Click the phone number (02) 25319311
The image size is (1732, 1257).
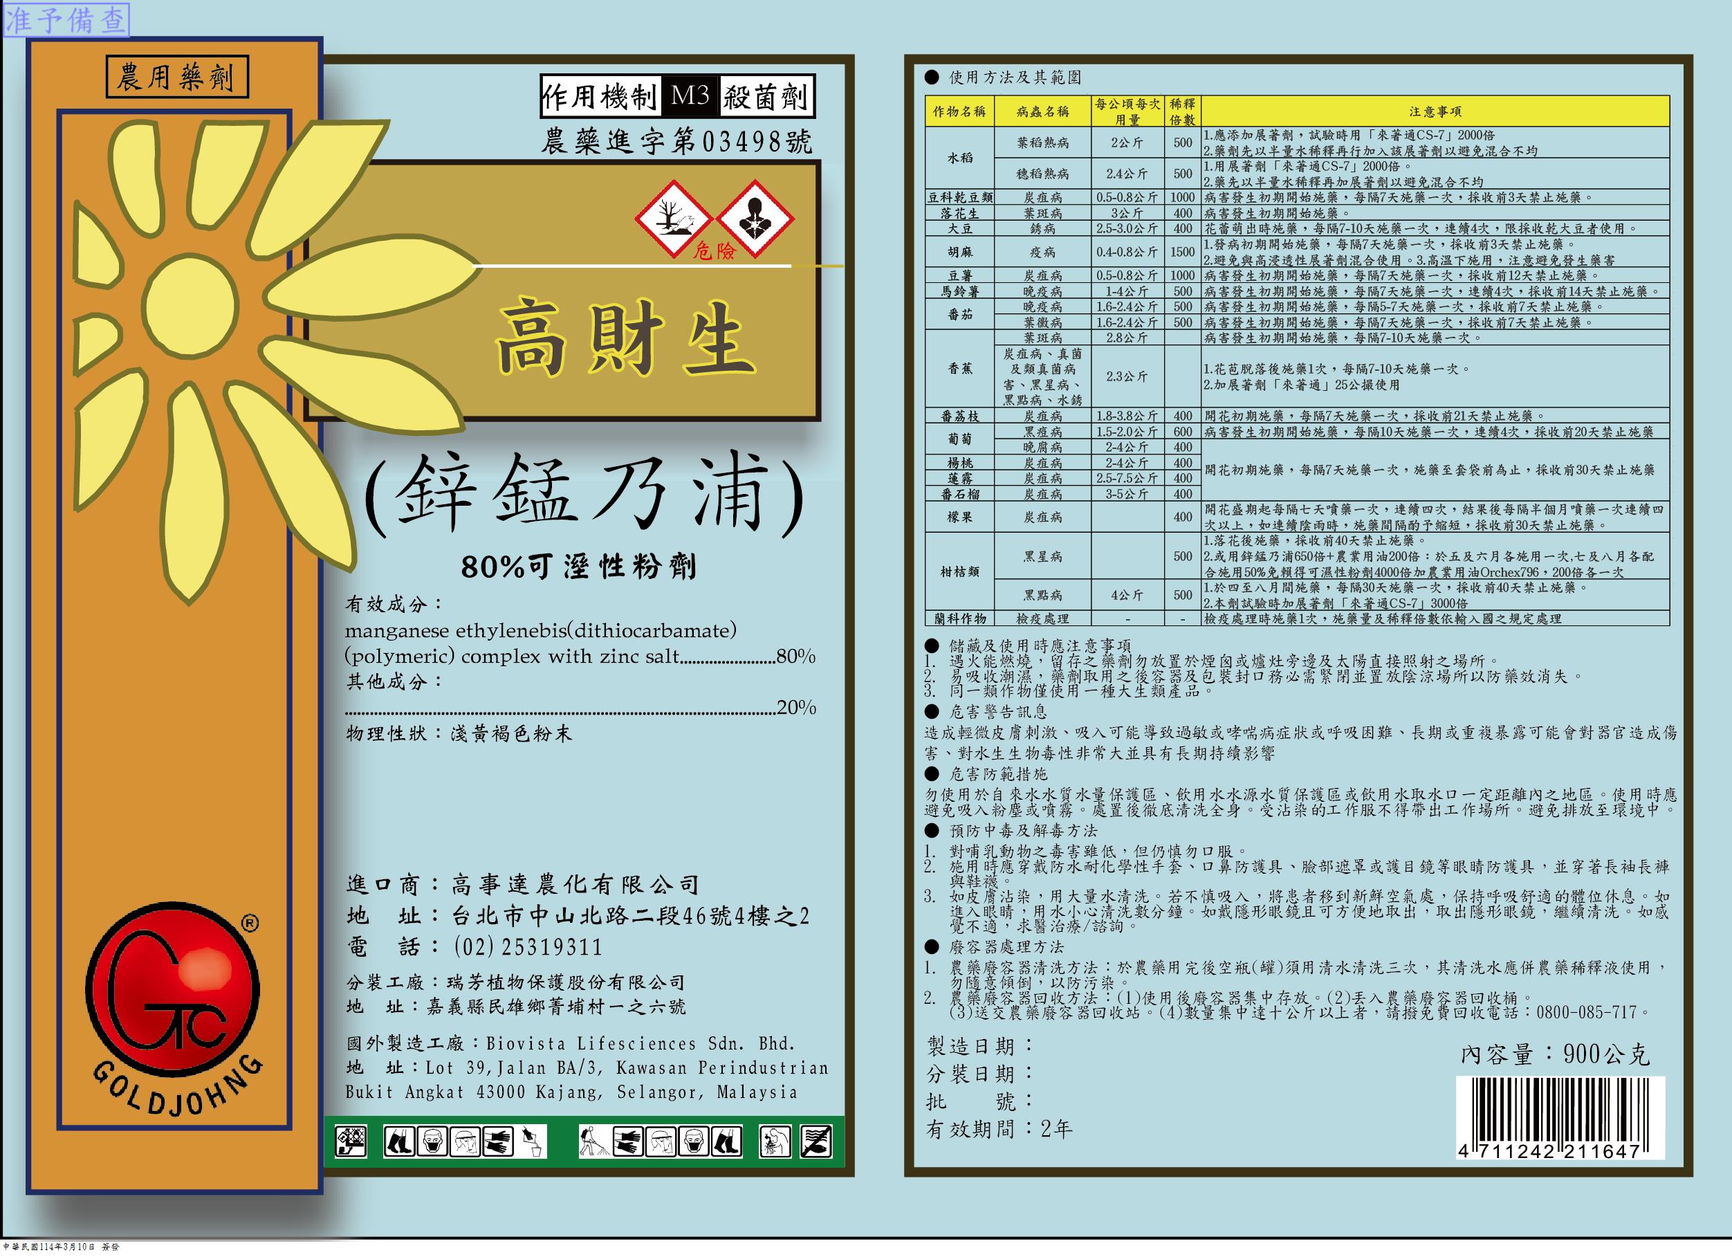point(528,948)
